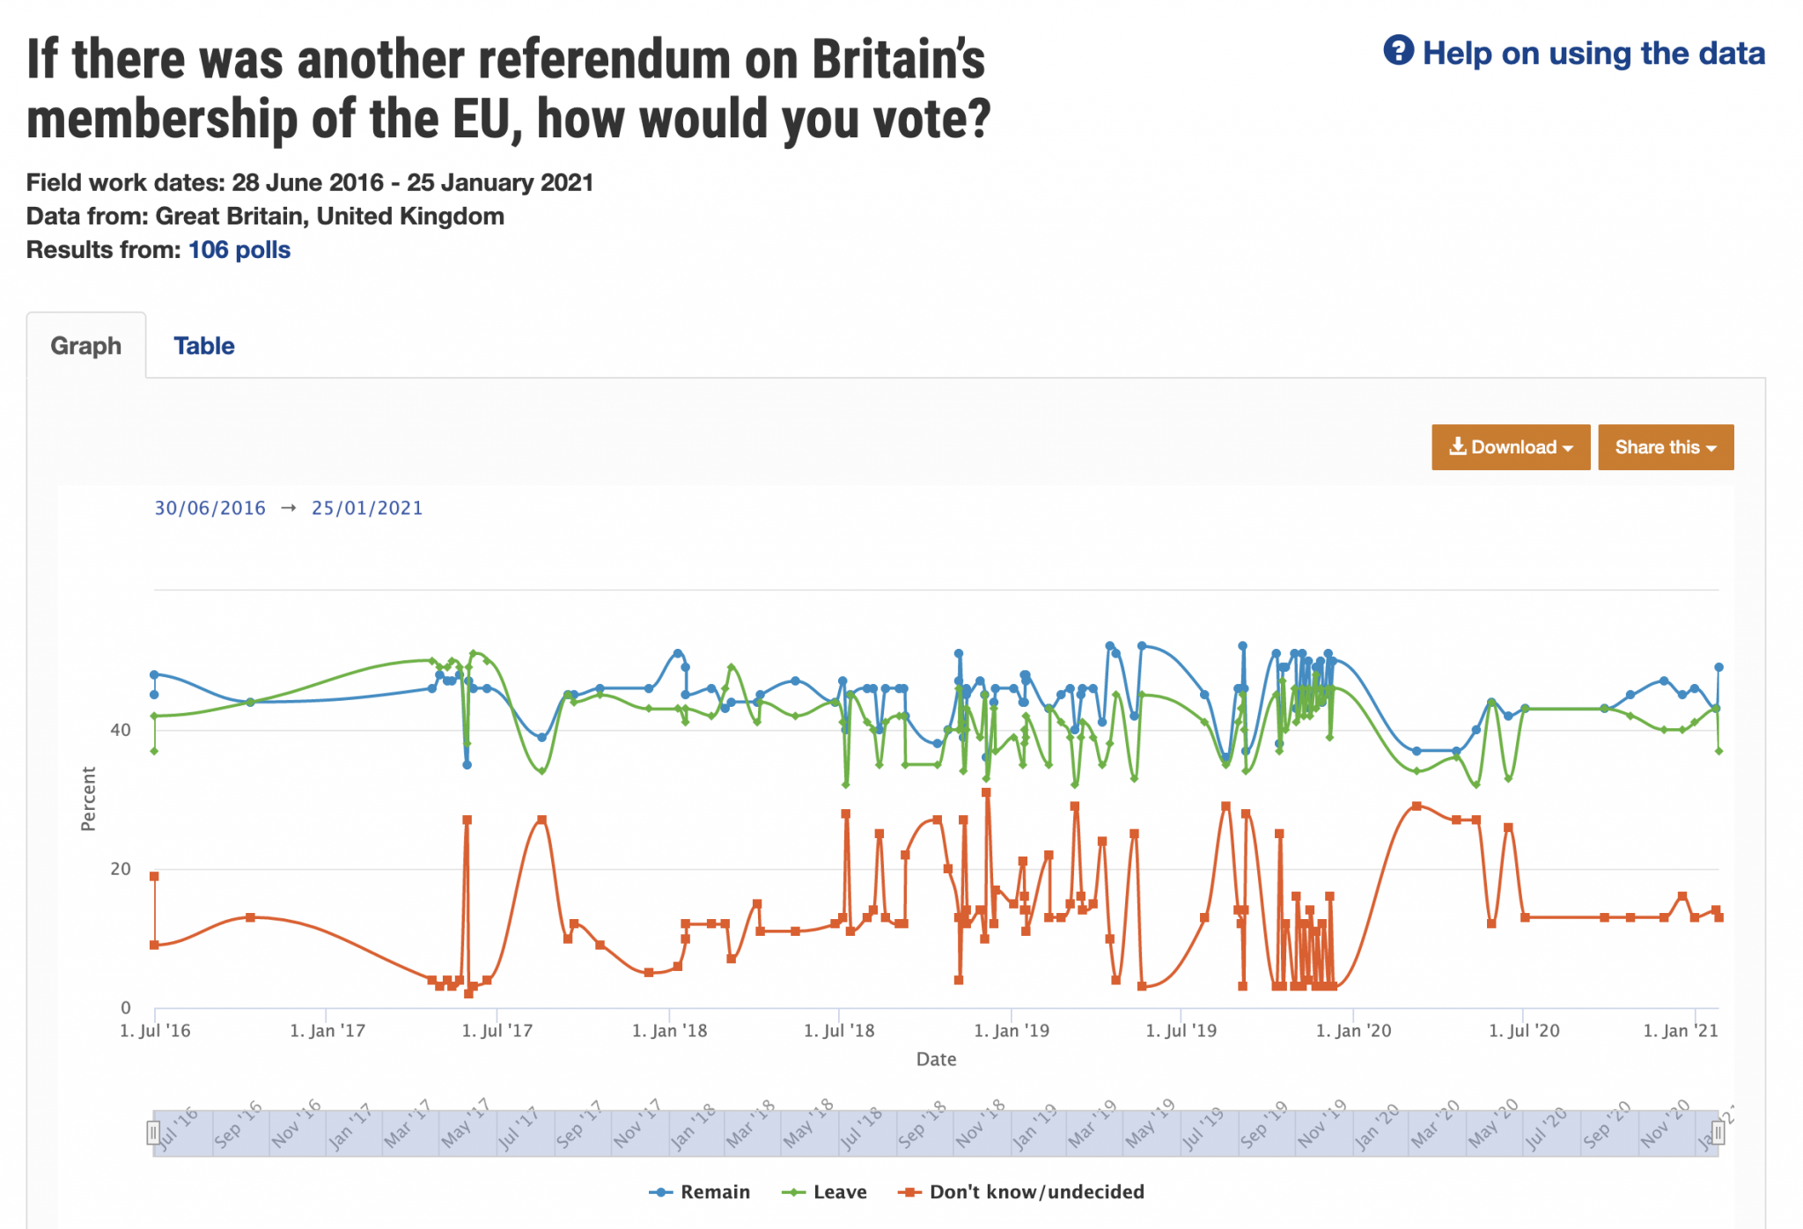Grab the left range slider handle
1803x1229 pixels.
click(x=155, y=1130)
